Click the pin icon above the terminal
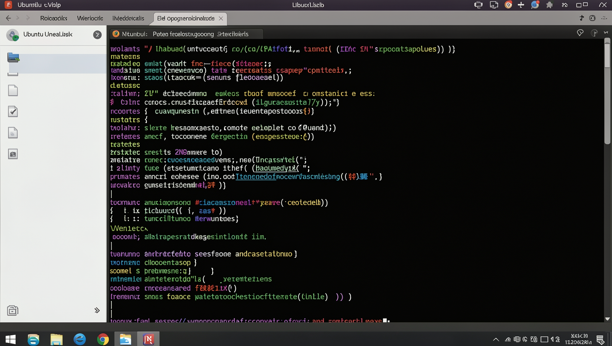This screenshot has height=346, width=612. [580, 33]
